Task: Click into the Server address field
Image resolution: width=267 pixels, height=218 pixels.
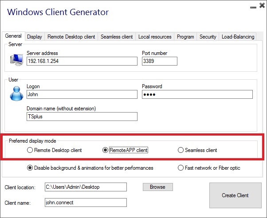Action: point(82,61)
